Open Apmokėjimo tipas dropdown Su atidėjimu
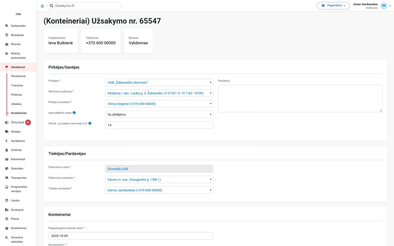 click(x=159, y=114)
